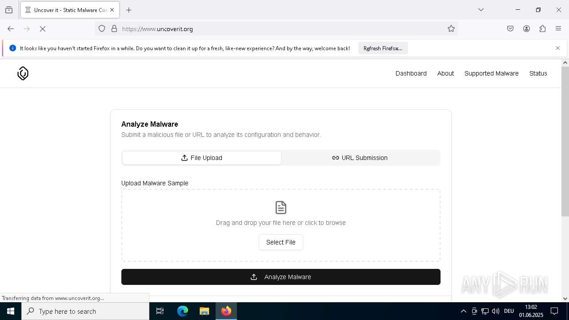Click the scrollbar up arrow
Screen dimensions: 569x320
coord(565,63)
